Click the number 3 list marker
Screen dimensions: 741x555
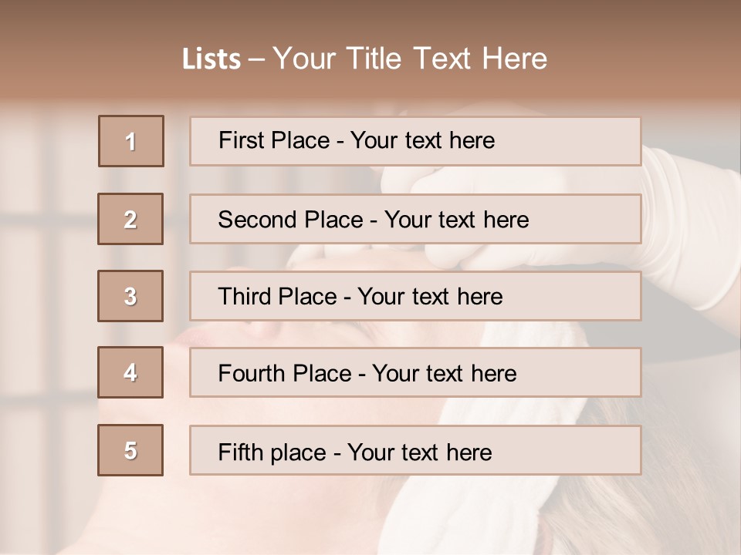(x=130, y=296)
